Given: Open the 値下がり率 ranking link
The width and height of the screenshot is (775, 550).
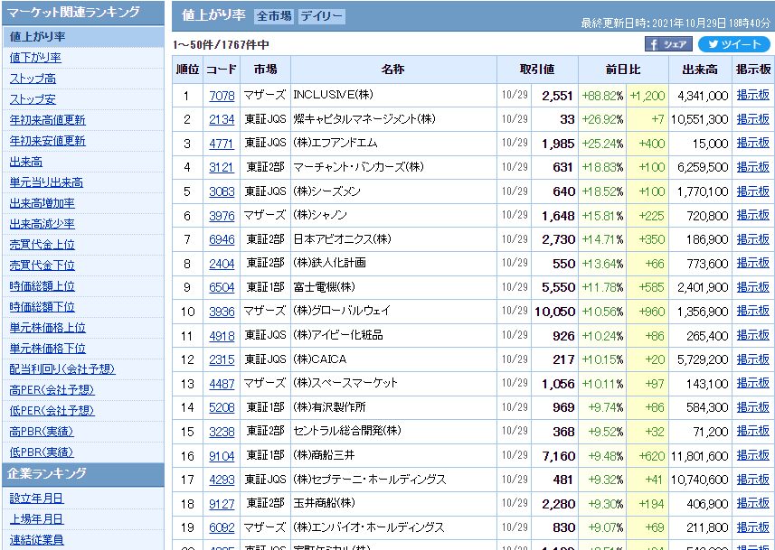Looking at the screenshot, I should 35,57.
